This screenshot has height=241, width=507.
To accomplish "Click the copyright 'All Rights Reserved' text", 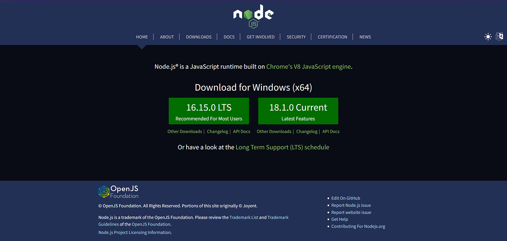I will click(162, 206).
